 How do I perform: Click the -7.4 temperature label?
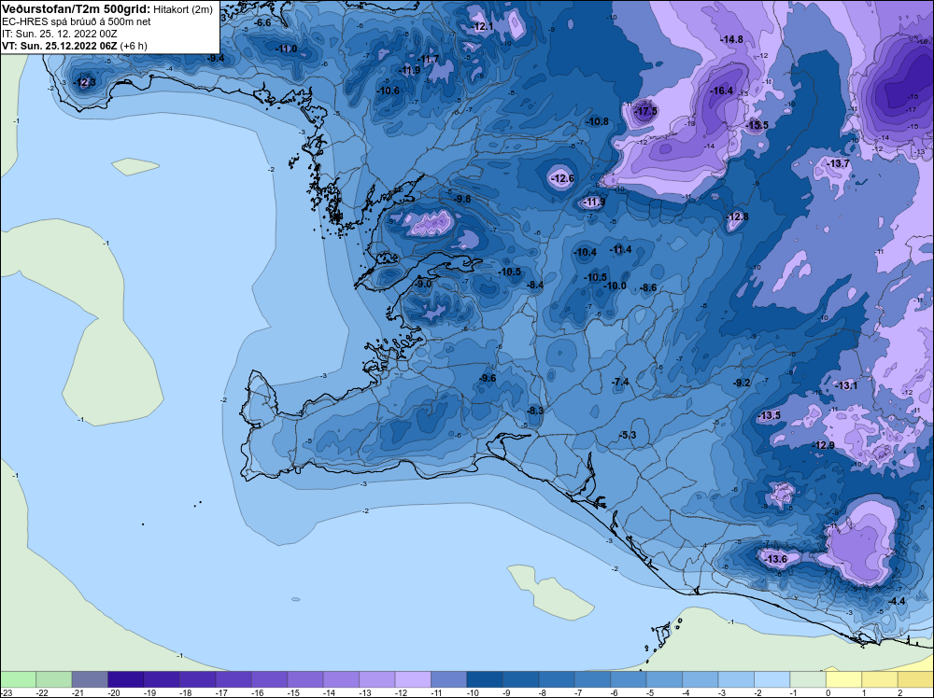(620, 382)
